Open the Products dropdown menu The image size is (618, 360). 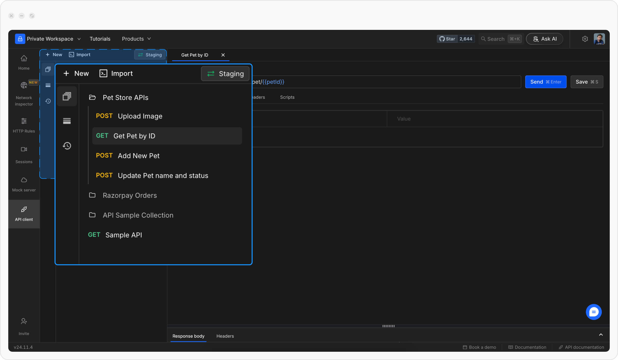[x=136, y=39]
